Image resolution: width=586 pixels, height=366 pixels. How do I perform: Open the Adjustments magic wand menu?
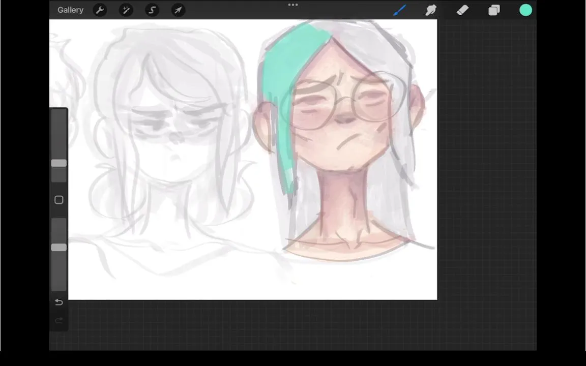(x=126, y=10)
